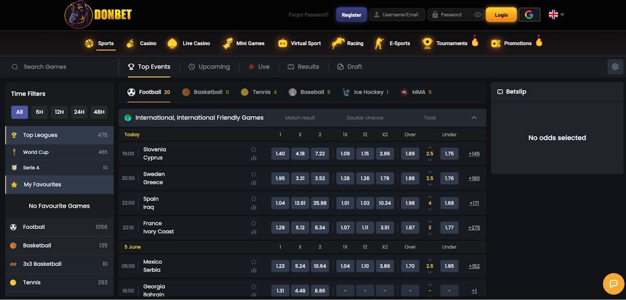The height and width of the screenshot is (300, 626).
Task: Open statistics icon for France vs Ivory Coast
Action: coord(254,231)
